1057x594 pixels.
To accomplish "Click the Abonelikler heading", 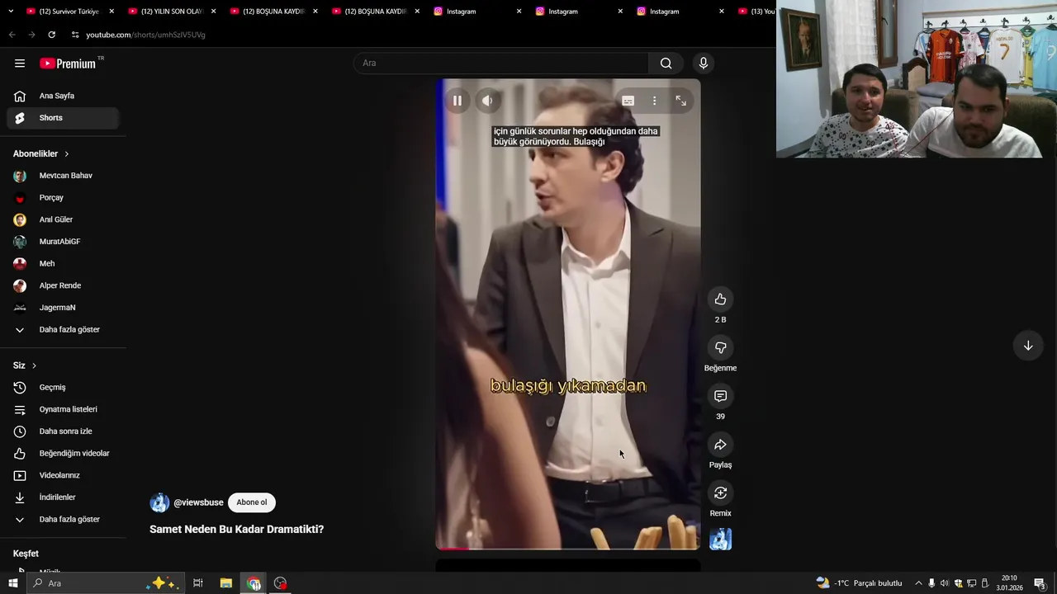I will 36,154.
